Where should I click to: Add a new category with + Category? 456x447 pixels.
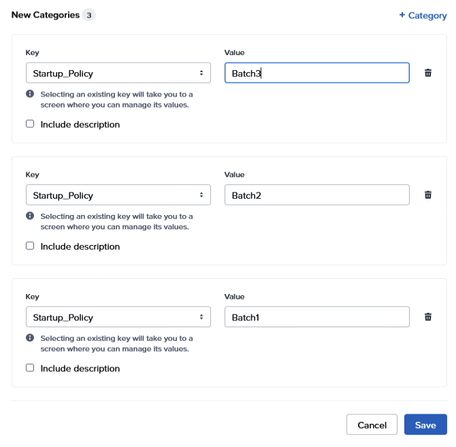pyautogui.click(x=422, y=15)
